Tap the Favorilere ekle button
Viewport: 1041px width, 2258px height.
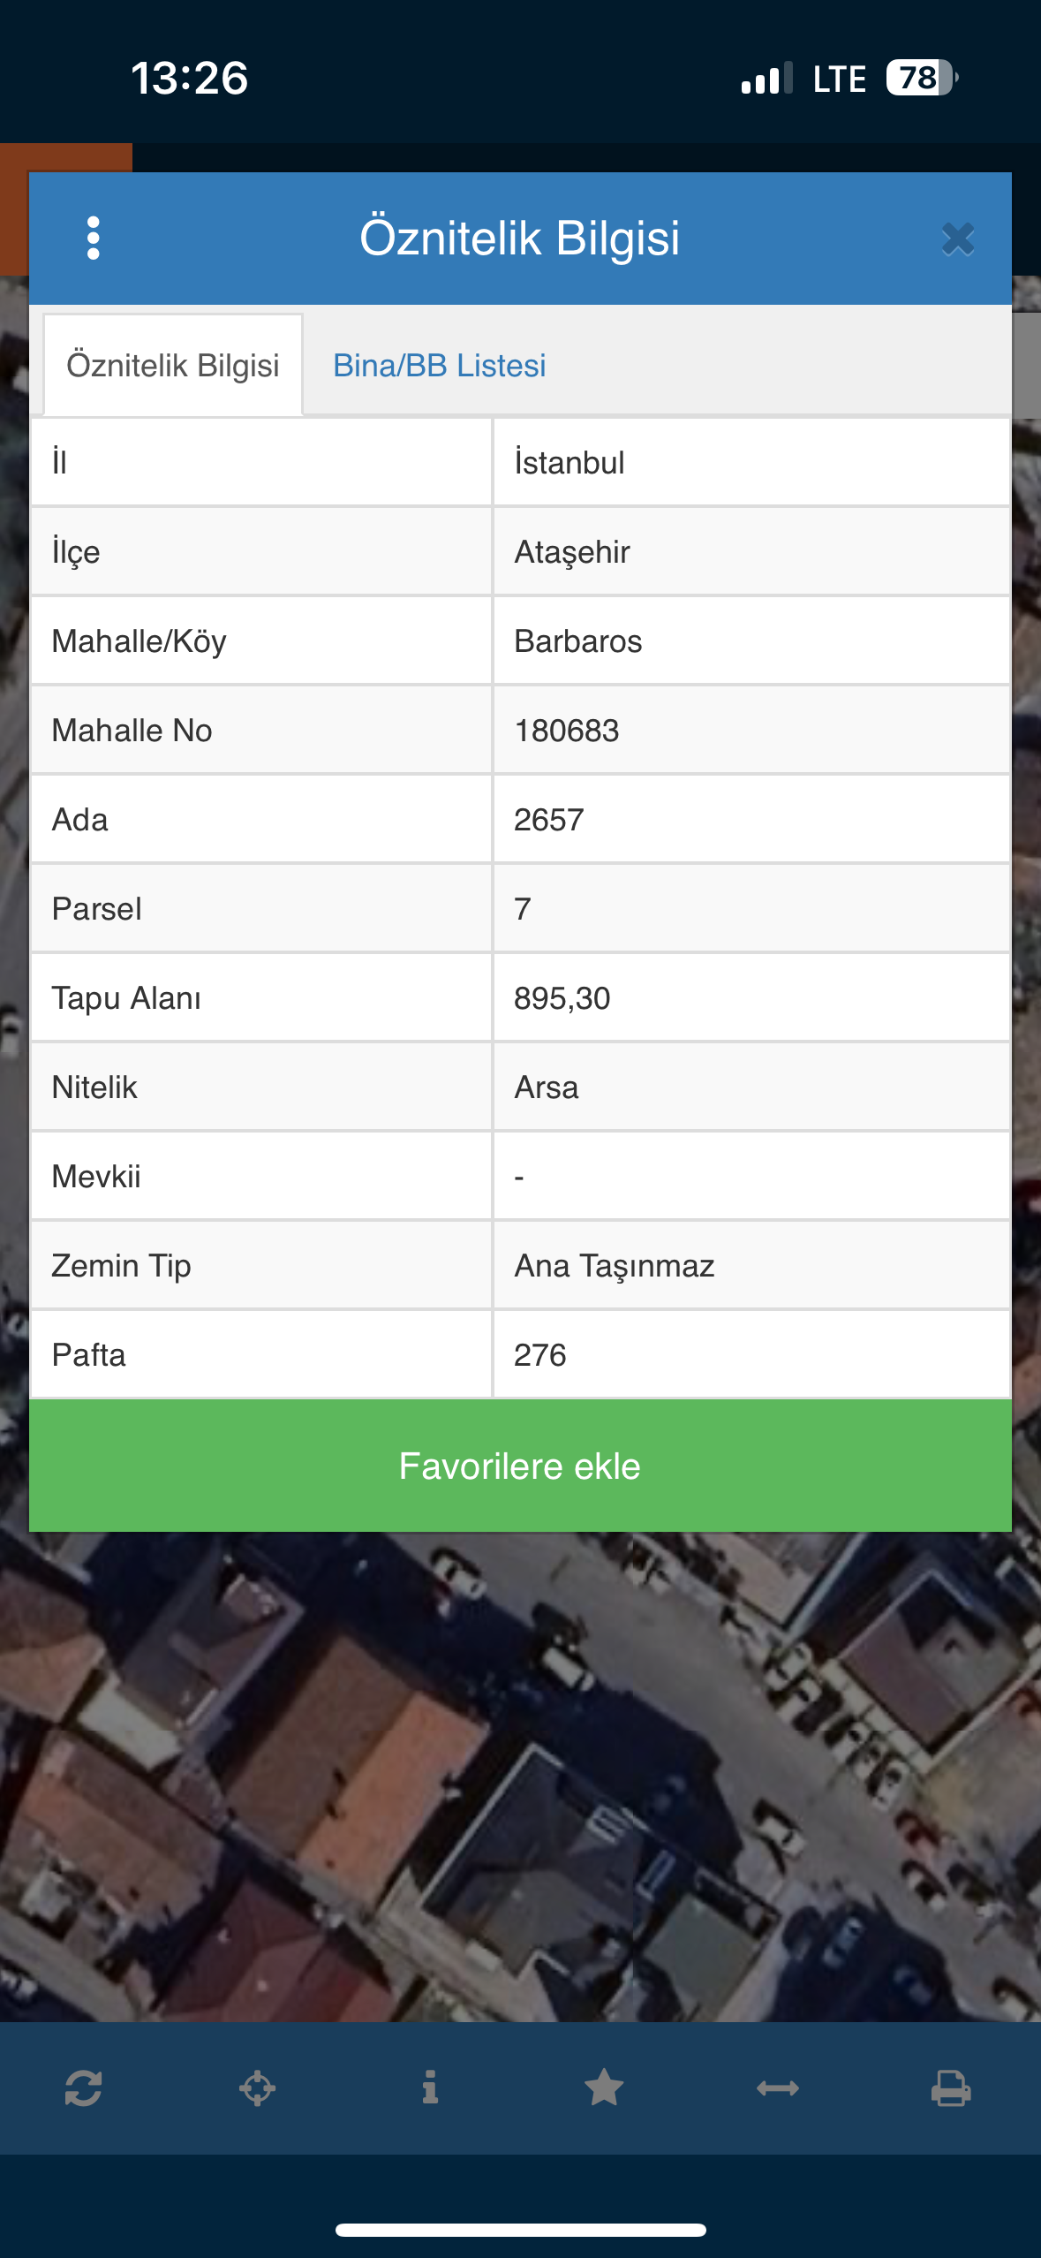tap(520, 1466)
